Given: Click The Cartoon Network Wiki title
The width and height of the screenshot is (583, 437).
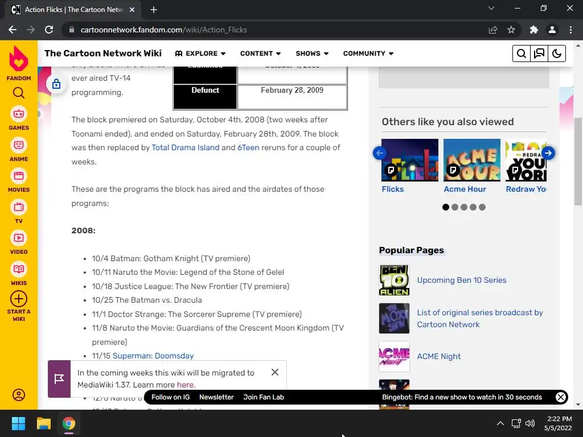Looking at the screenshot, I should (x=103, y=53).
